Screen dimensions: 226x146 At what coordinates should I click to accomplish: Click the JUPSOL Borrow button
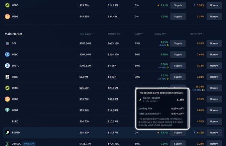tap(214, 144)
